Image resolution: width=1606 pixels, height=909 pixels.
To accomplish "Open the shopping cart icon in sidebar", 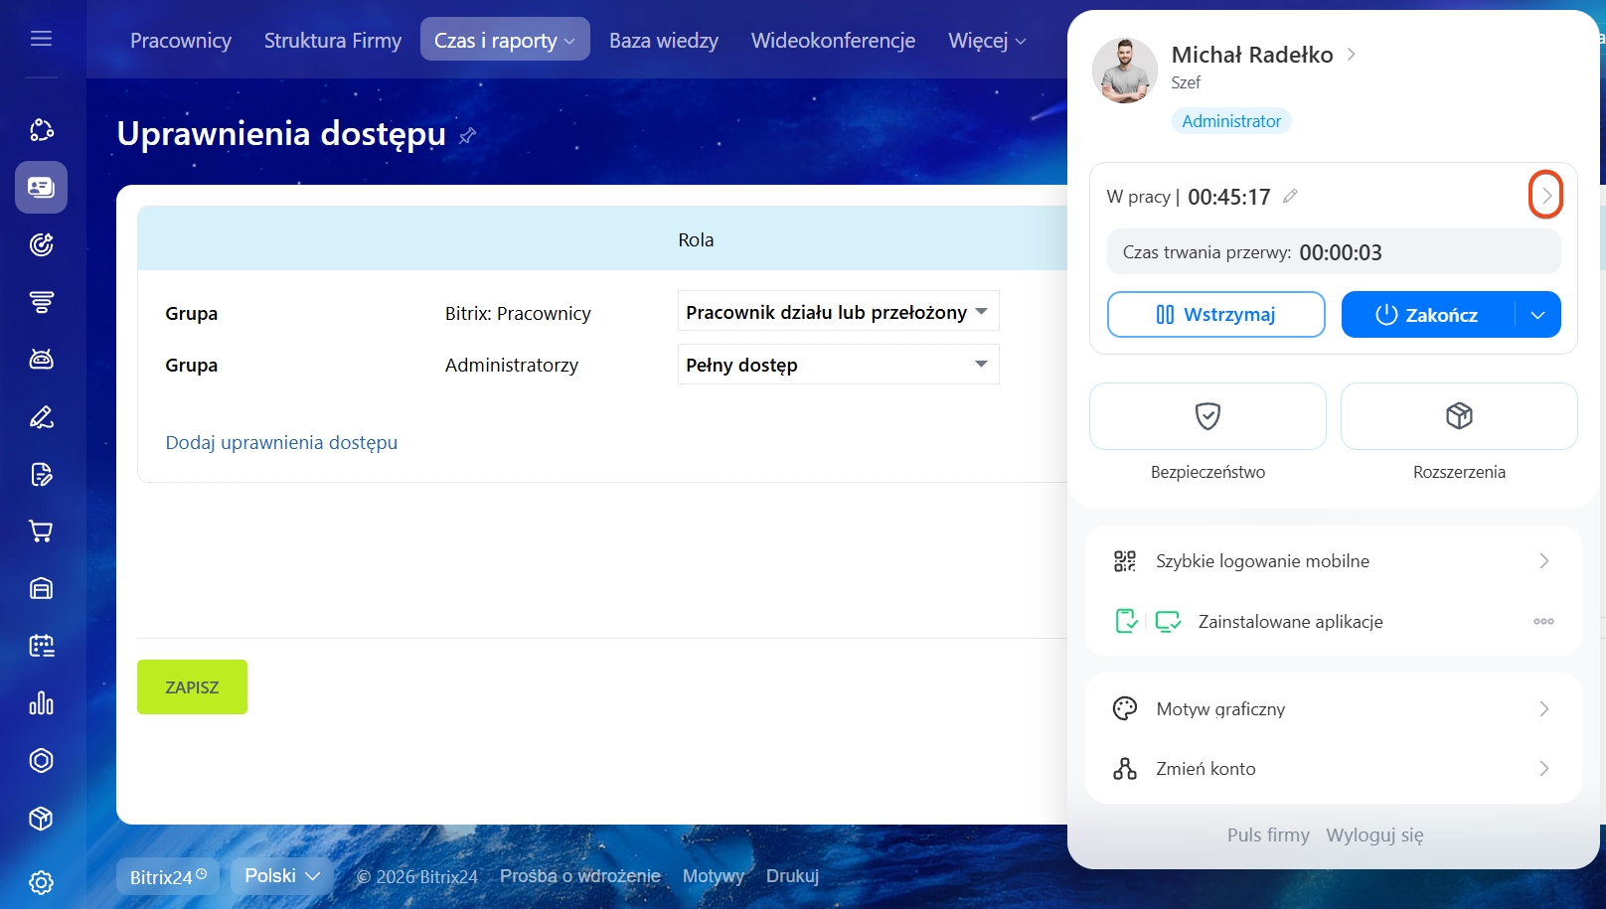I will pos(41,531).
